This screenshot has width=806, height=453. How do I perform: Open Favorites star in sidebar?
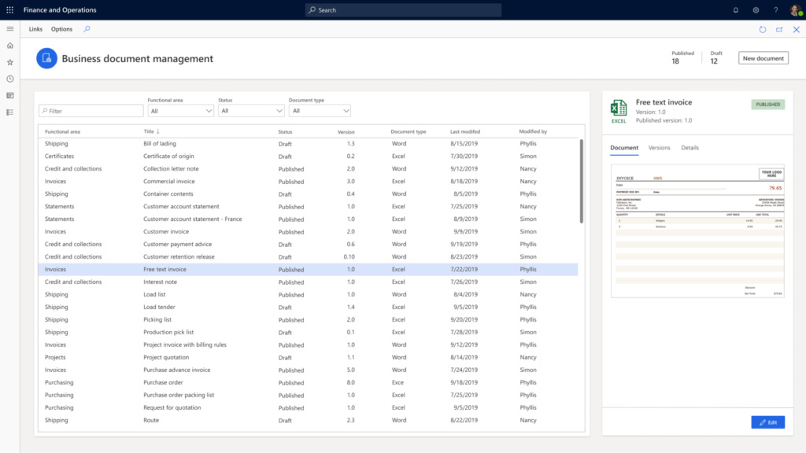[x=9, y=62]
